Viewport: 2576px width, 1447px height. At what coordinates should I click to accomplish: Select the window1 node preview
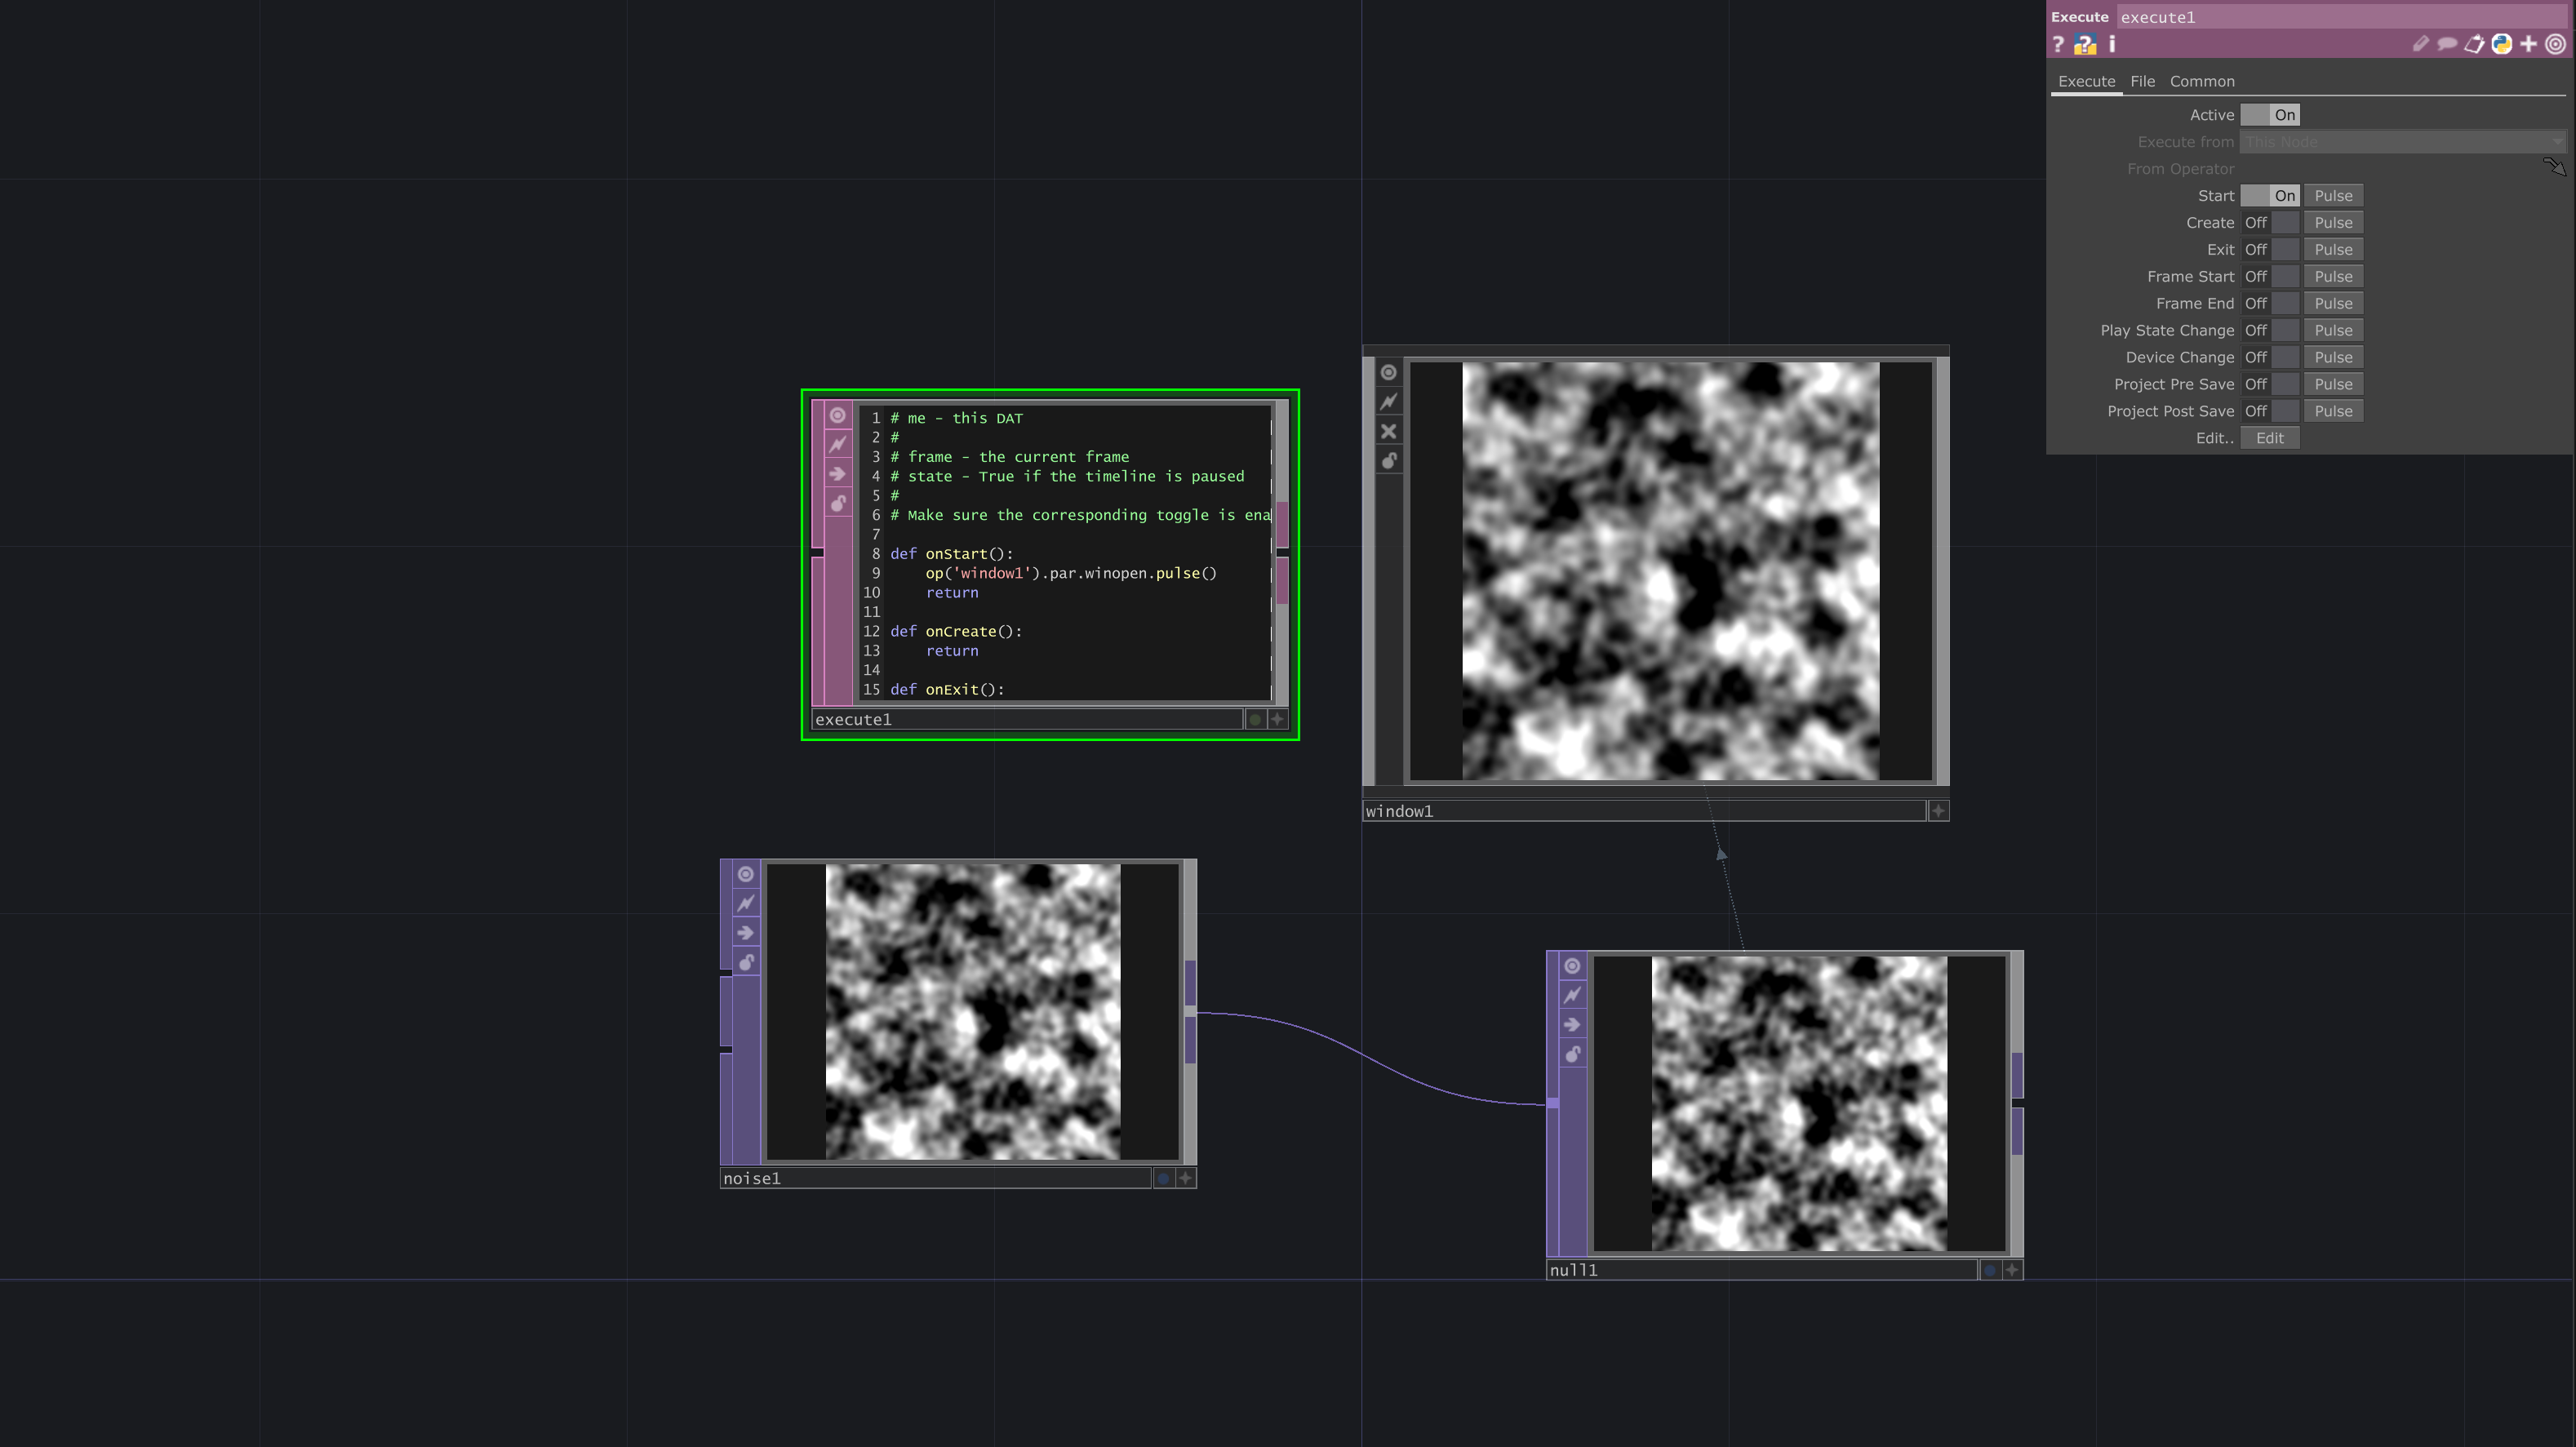[x=1671, y=571]
